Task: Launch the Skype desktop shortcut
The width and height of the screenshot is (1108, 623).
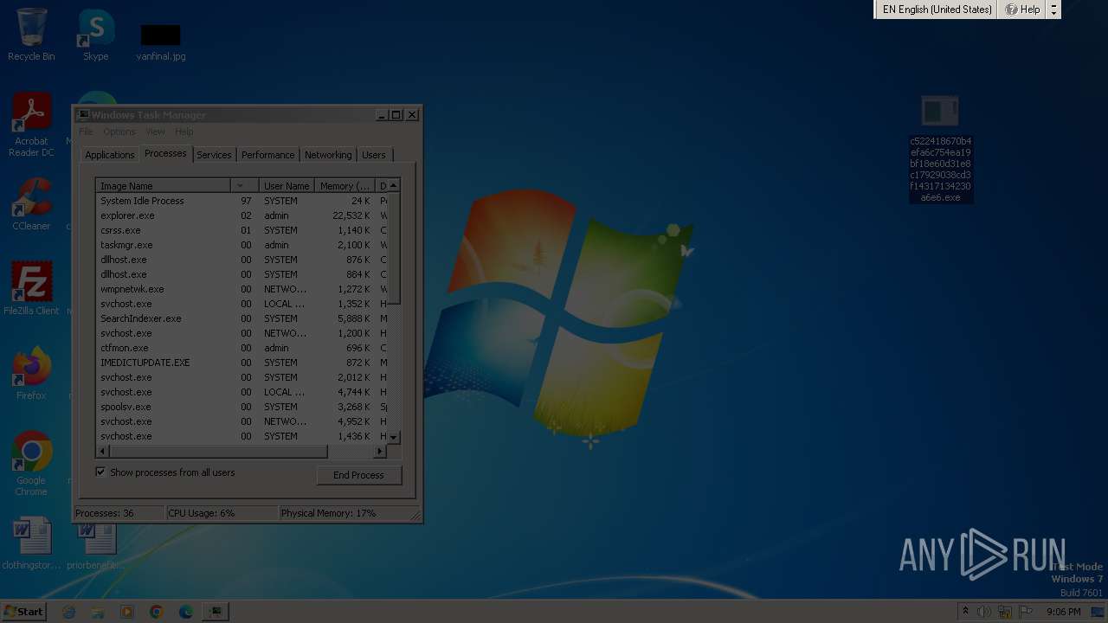Action: (x=95, y=35)
